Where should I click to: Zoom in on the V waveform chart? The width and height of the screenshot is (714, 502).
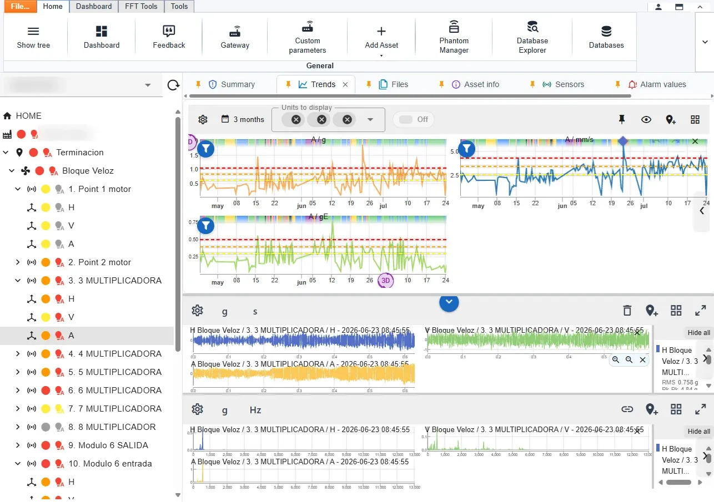pyautogui.click(x=616, y=359)
